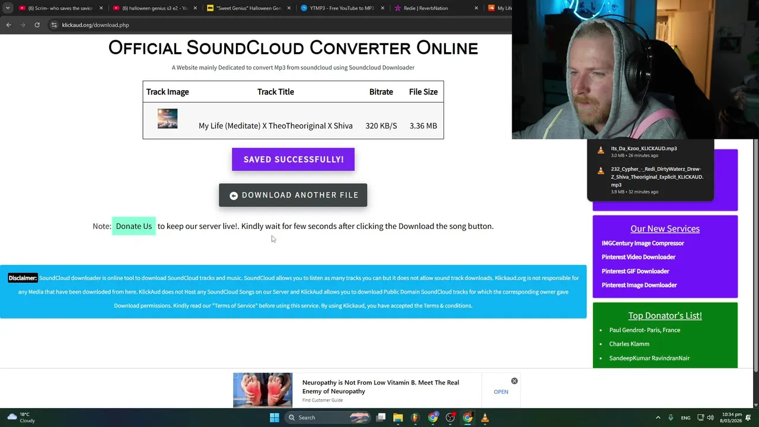Open the 232_Cypher Redi DirtyWaterz mp3 download
This screenshot has width=759, height=427.
coord(650,180)
